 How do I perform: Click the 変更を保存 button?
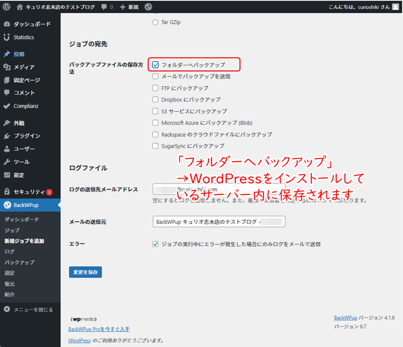(x=85, y=272)
